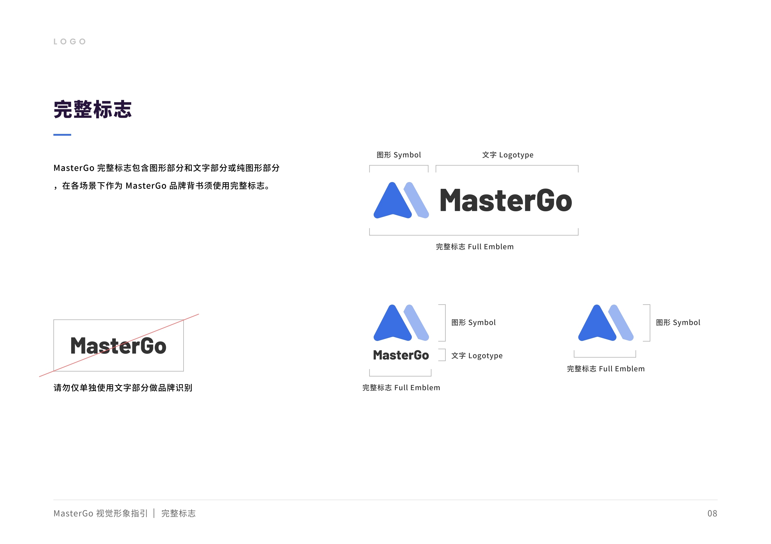Click small MasterGo wordmark under stacked symbol
Viewport: 771px width, 544px height.
tap(401, 355)
